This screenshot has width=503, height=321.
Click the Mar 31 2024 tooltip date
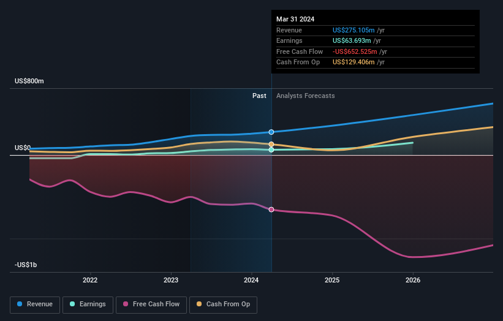tap(295, 19)
